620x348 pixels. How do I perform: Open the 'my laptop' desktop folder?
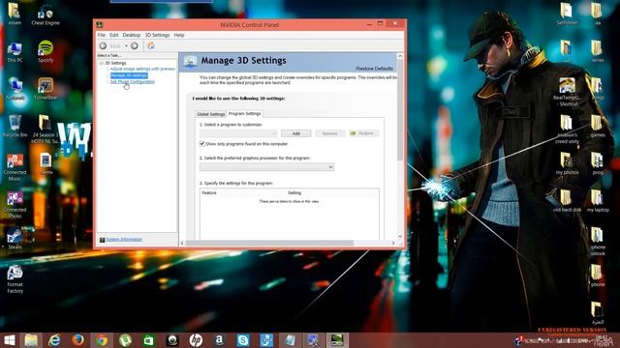pyautogui.click(x=598, y=201)
